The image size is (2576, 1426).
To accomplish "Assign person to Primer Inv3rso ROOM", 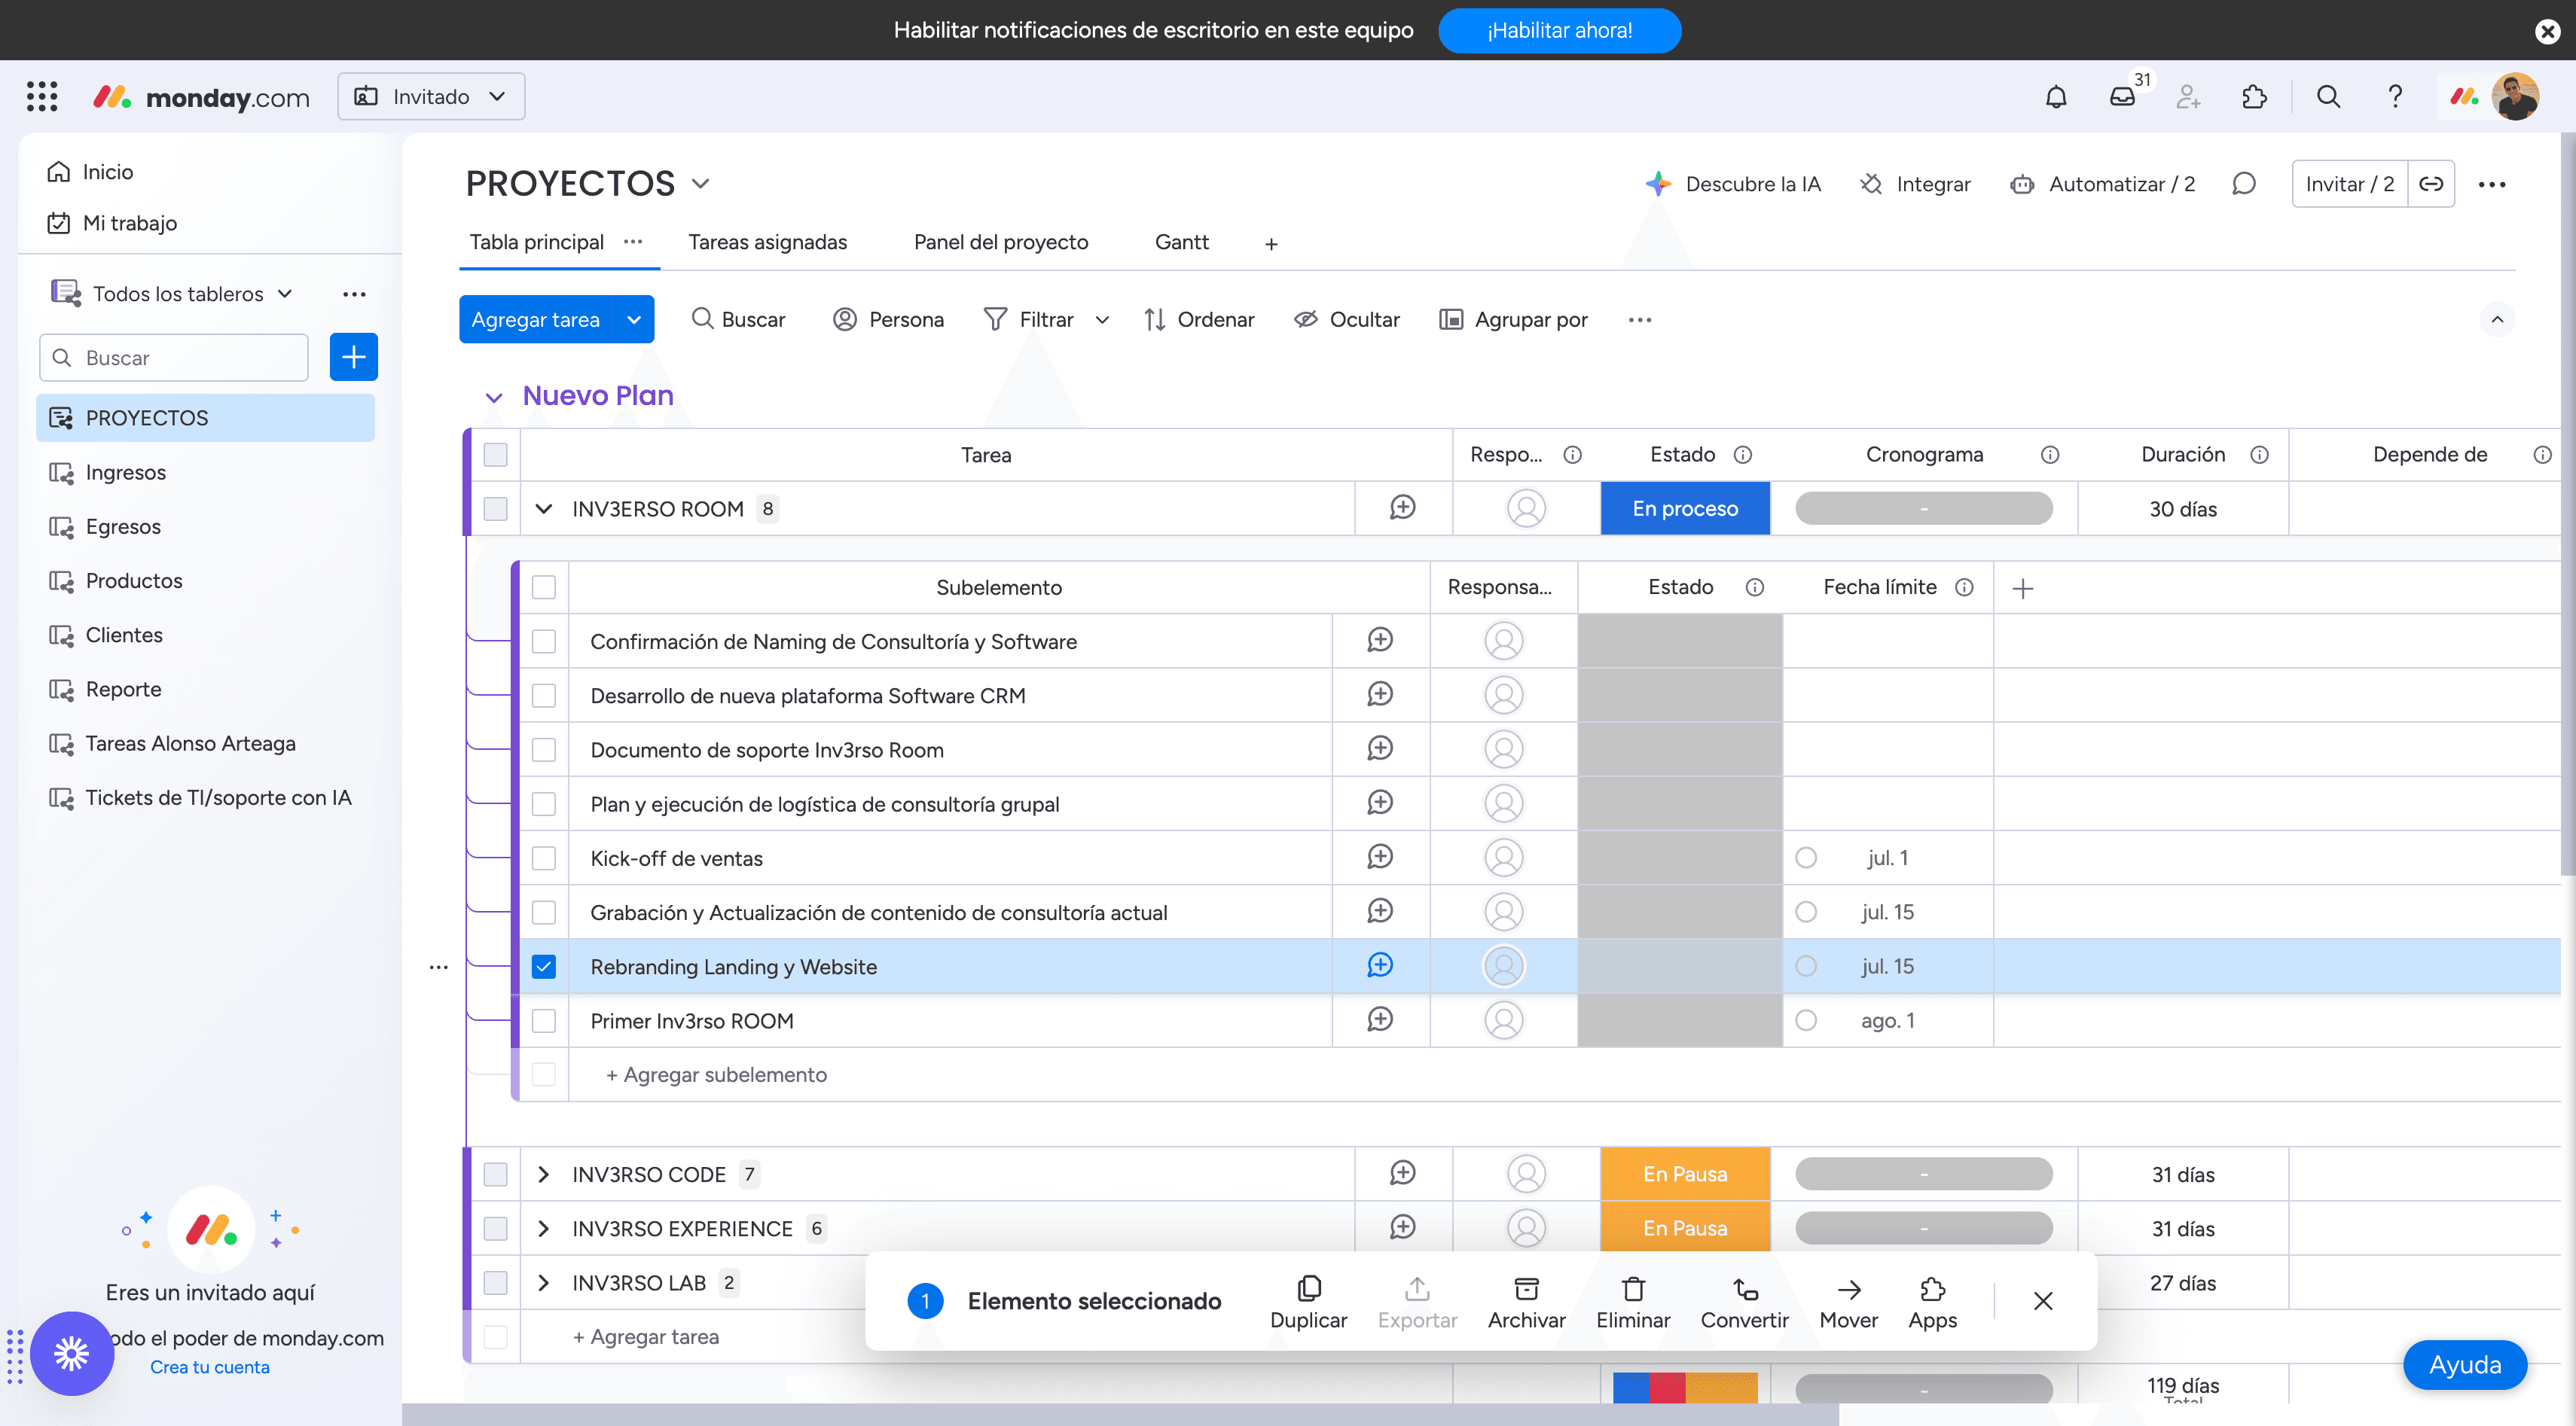I will pyautogui.click(x=1503, y=1020).
